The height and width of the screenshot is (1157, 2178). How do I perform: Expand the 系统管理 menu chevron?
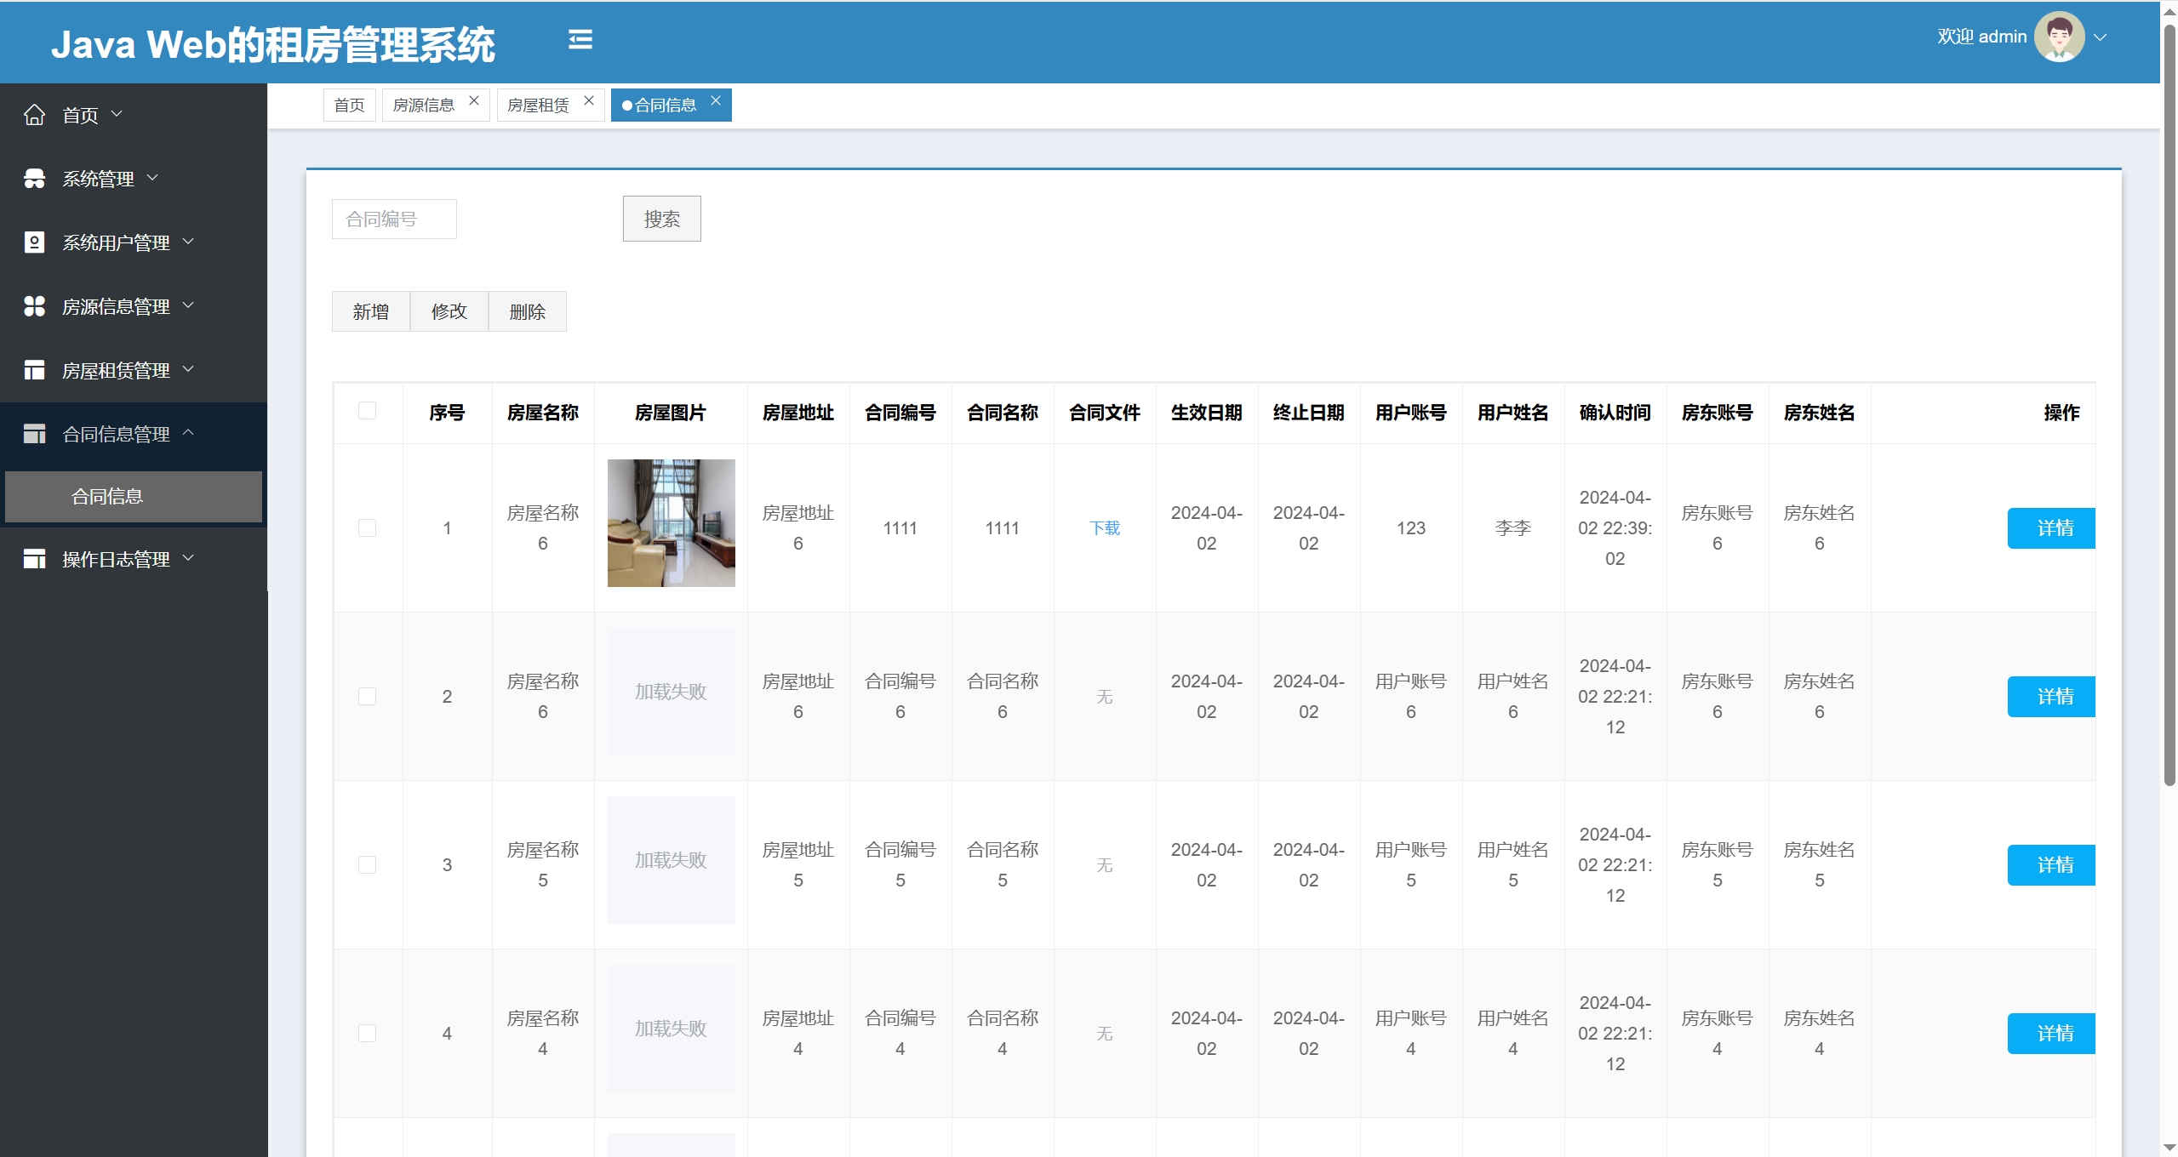click(152, 177)
